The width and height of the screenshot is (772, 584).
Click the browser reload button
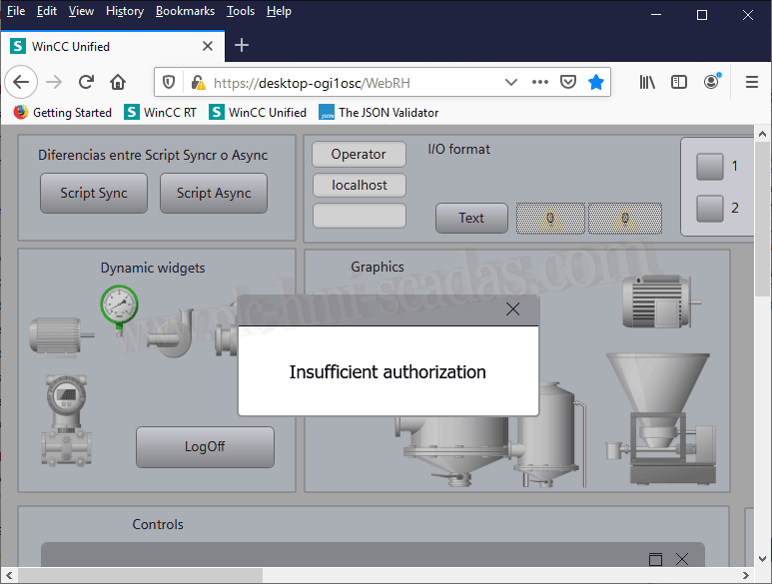pyautogui.click(x=86, y=82)
